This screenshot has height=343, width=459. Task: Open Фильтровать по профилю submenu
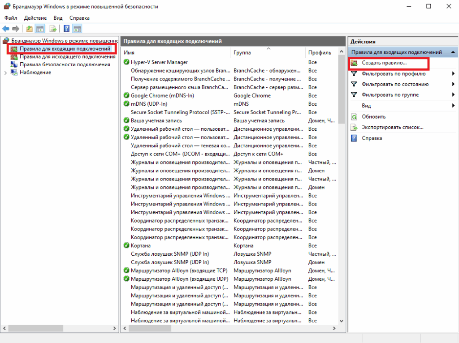394,73
